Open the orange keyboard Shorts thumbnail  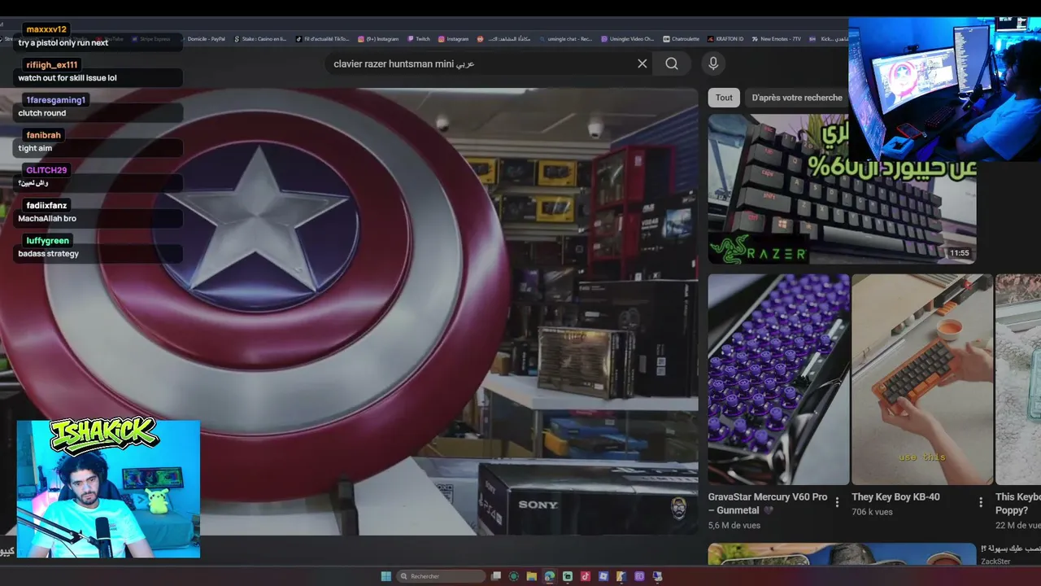[922, 379]
